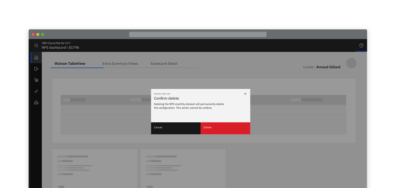Confirm with the red Delete button
This screenshot has height=188, width=396.
pos(225,128)
